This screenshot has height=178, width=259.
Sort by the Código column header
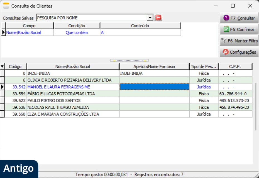[x=15, y=66]
